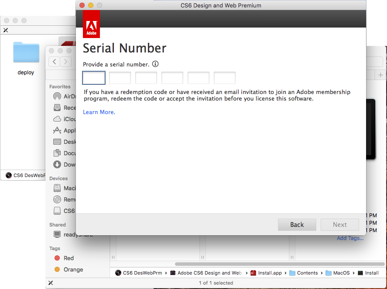Click the fourth serial number field
The width and height of the screenshot is (387, 289).
(x=172, y=78)
